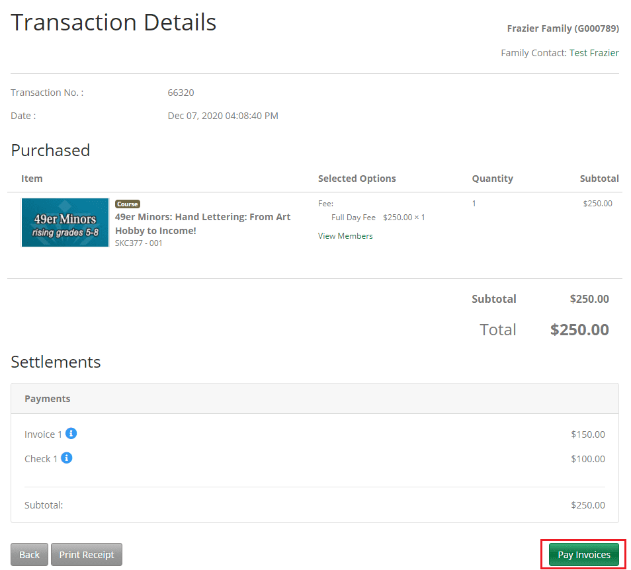The width and height of the screenshot is (631, 570).
Task: Open the Test Frazier family contact link
Action: [594, 53]
